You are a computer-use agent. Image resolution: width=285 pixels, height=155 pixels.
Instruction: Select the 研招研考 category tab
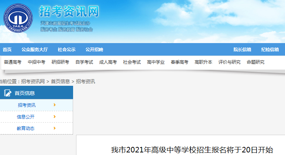coord(60,62)
